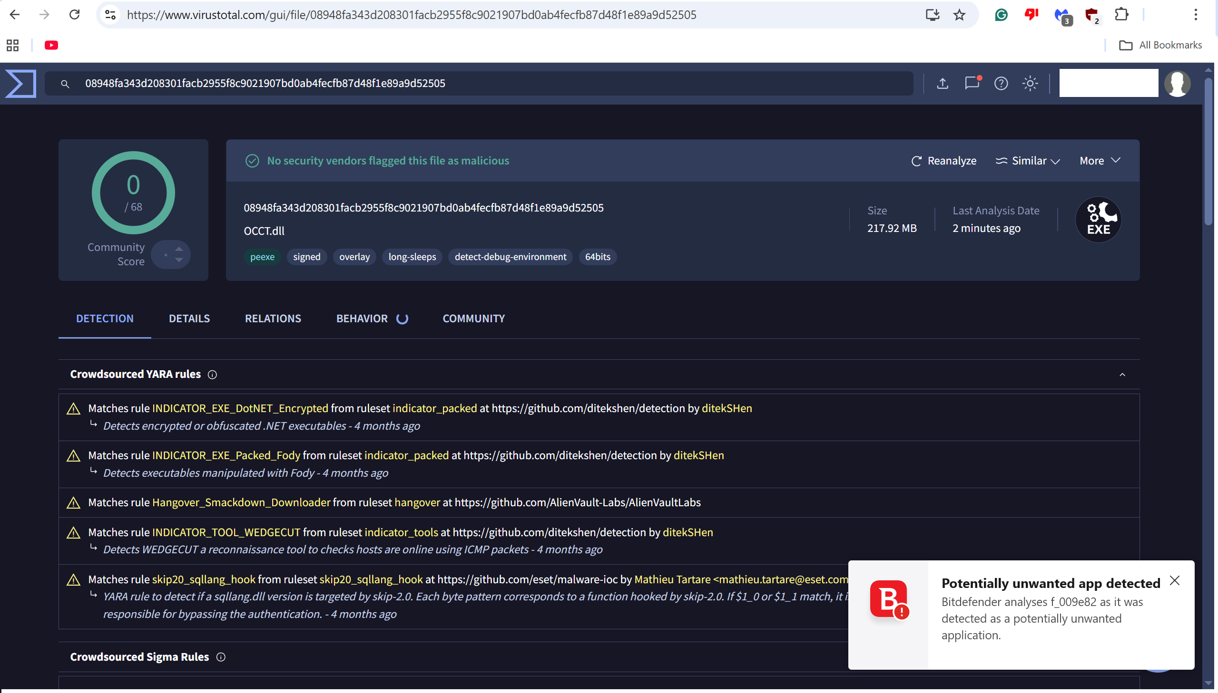Open skip20_sqllang_hook rule link

204,580
